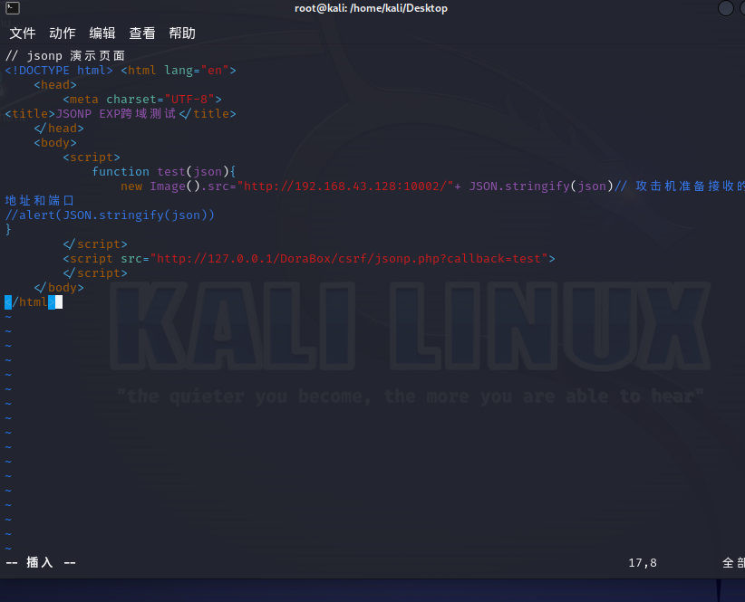
Task: Click the last closing </script> tag
Action: (x=95, y=273)
